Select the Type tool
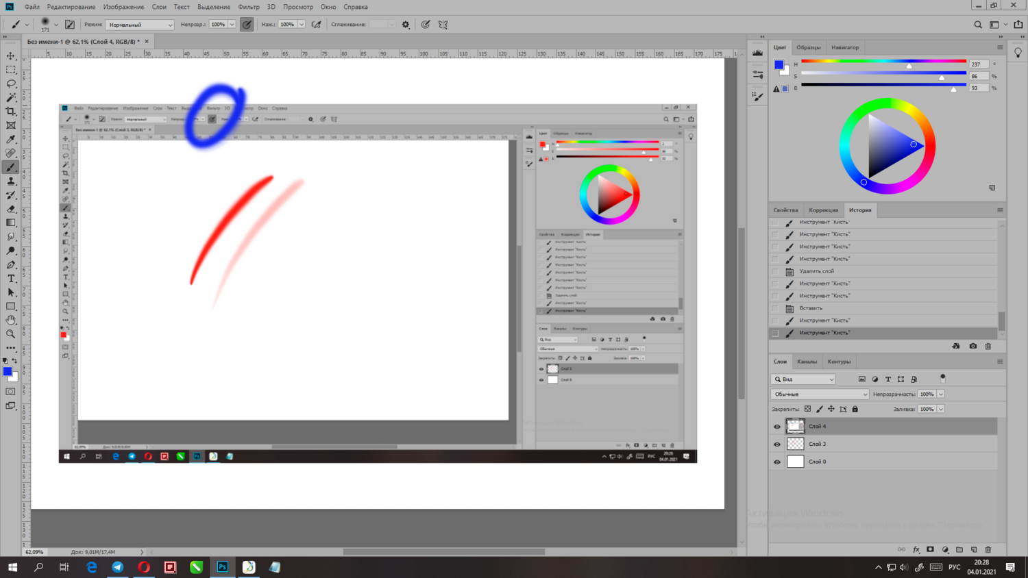The image size is (1028, 578). click(11, 279)
